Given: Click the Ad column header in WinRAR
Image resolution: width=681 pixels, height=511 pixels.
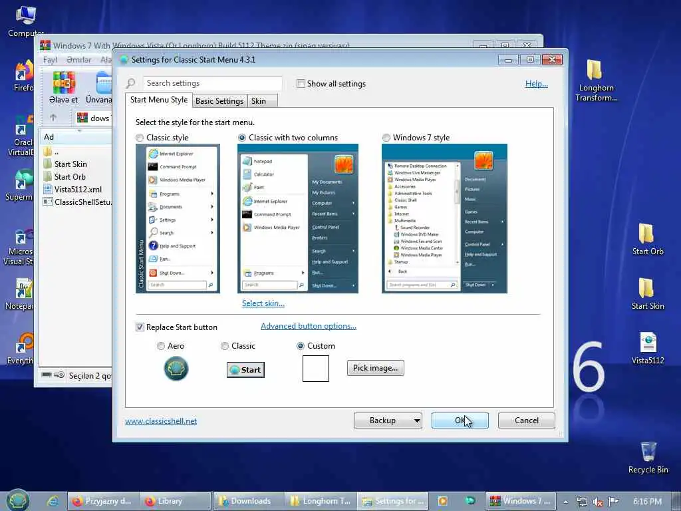Looking at the screenshot, I should pos(76,137).
